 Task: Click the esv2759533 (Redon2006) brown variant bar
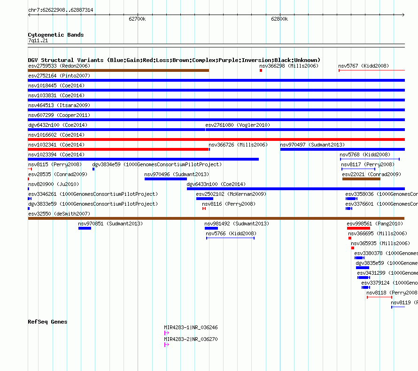coord(118,70)
